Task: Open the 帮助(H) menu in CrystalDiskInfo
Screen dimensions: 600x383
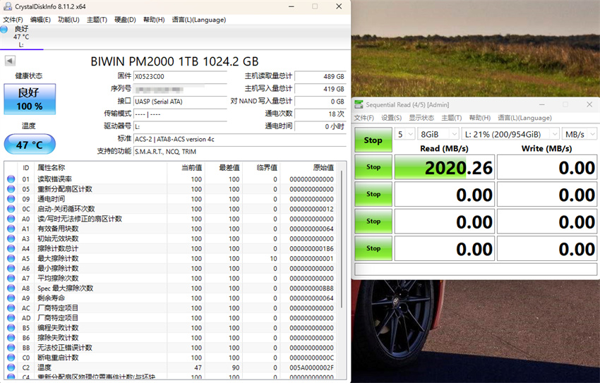Action: coord(154,20)
